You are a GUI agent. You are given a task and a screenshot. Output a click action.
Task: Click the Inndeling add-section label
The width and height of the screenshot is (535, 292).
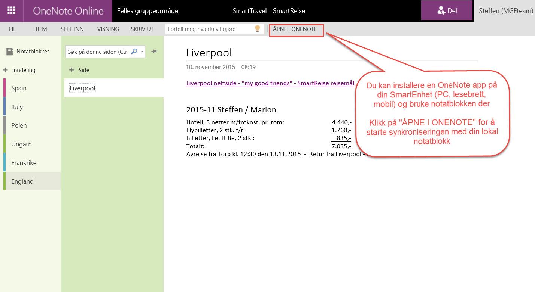pyautogui.click(x=24, y=70)
